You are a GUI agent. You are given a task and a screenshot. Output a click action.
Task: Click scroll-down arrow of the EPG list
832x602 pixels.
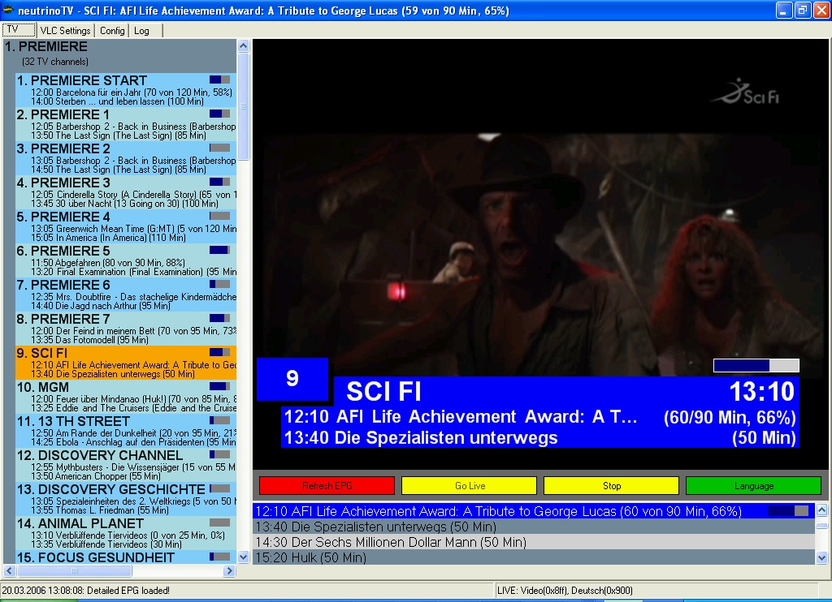pyautogui.click(x=822, y=557)
